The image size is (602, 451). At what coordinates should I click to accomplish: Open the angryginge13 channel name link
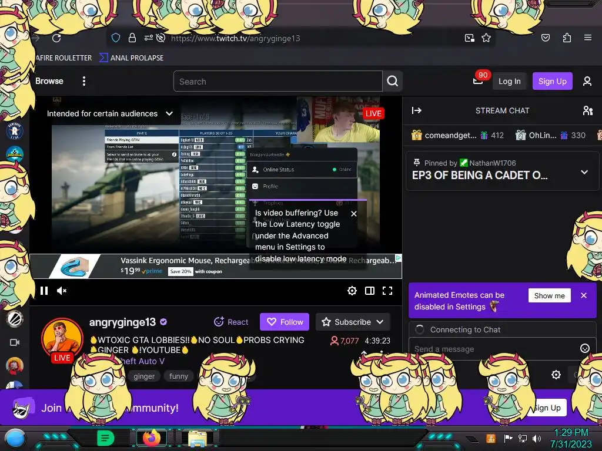click(122, 322)
